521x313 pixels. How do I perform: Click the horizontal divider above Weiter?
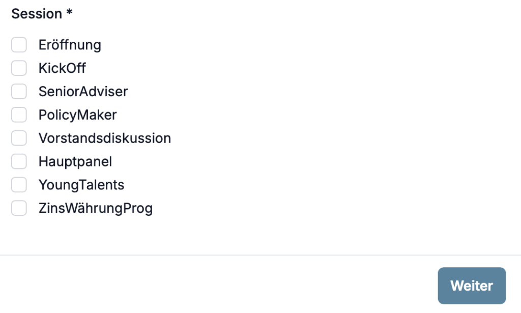pos(260,255)
